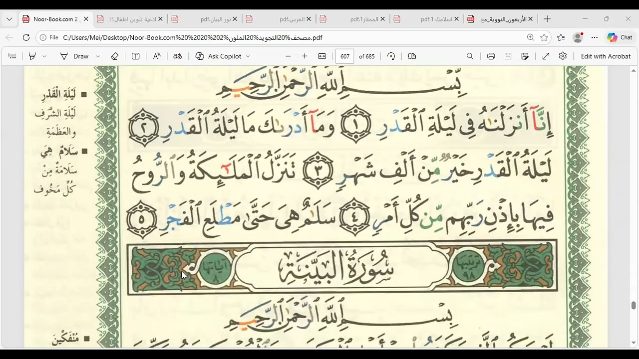Open a new browser tab
This screenshot has width=639, height=359.
tap(547, 19)
